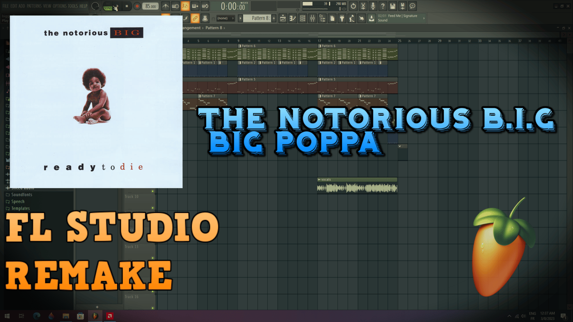Open Microsoft Edge from the taskbar

point(37,316)
